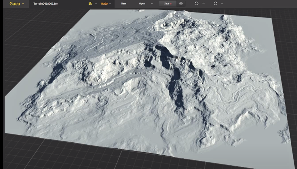Expand the undo history chevron
The width and height of the screenshot is (297, 169).
coord(203,3)
